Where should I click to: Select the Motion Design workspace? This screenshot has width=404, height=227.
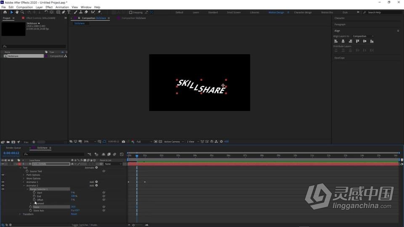276,12
